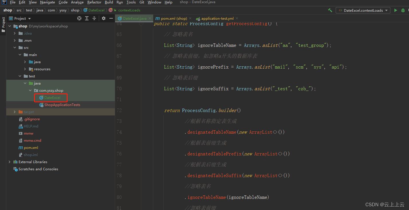Click Collapse All icon in Project panel

click(94, 18)
